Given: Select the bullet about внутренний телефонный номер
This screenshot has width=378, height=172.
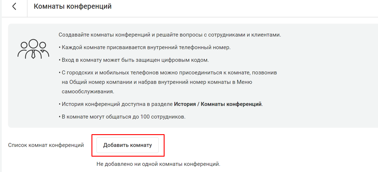Looking at the screenshot, I should pyautogui.click(x=144, y=47).
